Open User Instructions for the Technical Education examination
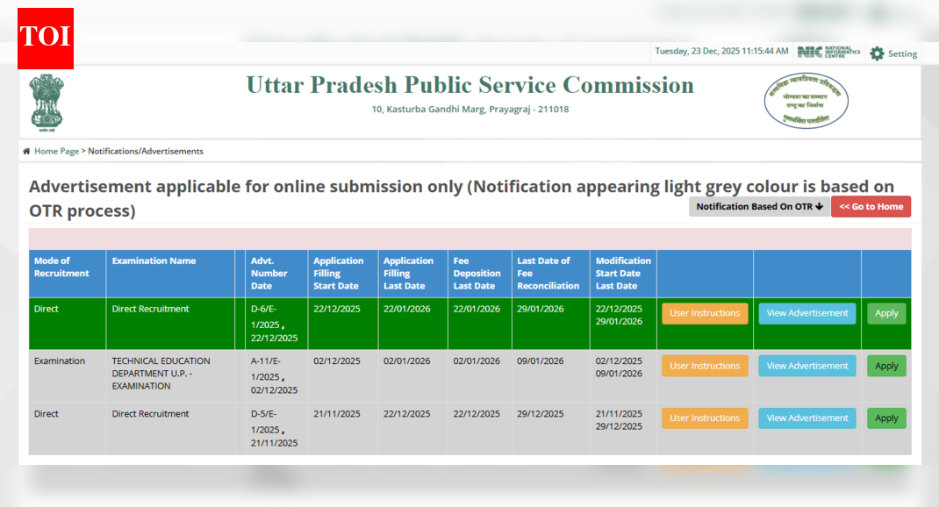The image size is (939, 507). (x=705, y=366)
